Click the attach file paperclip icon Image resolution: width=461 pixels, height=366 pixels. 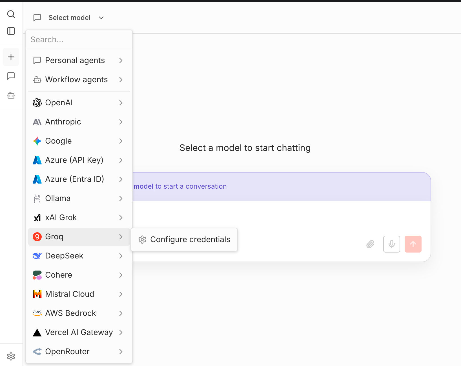(x=370, y=244)
